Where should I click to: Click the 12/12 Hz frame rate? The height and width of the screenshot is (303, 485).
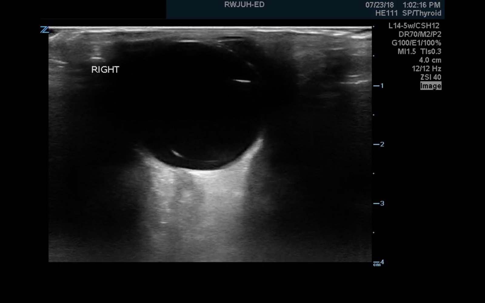pyautogui.click(x=426, y=69)
